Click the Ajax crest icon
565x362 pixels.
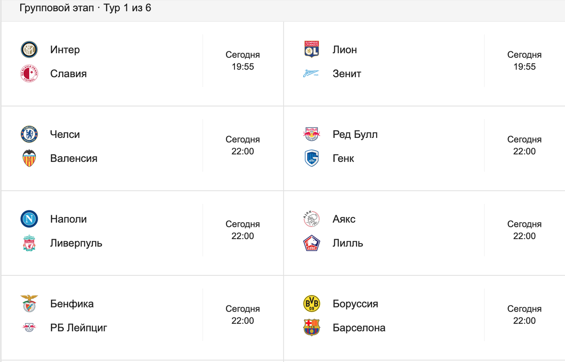[312, 219]
